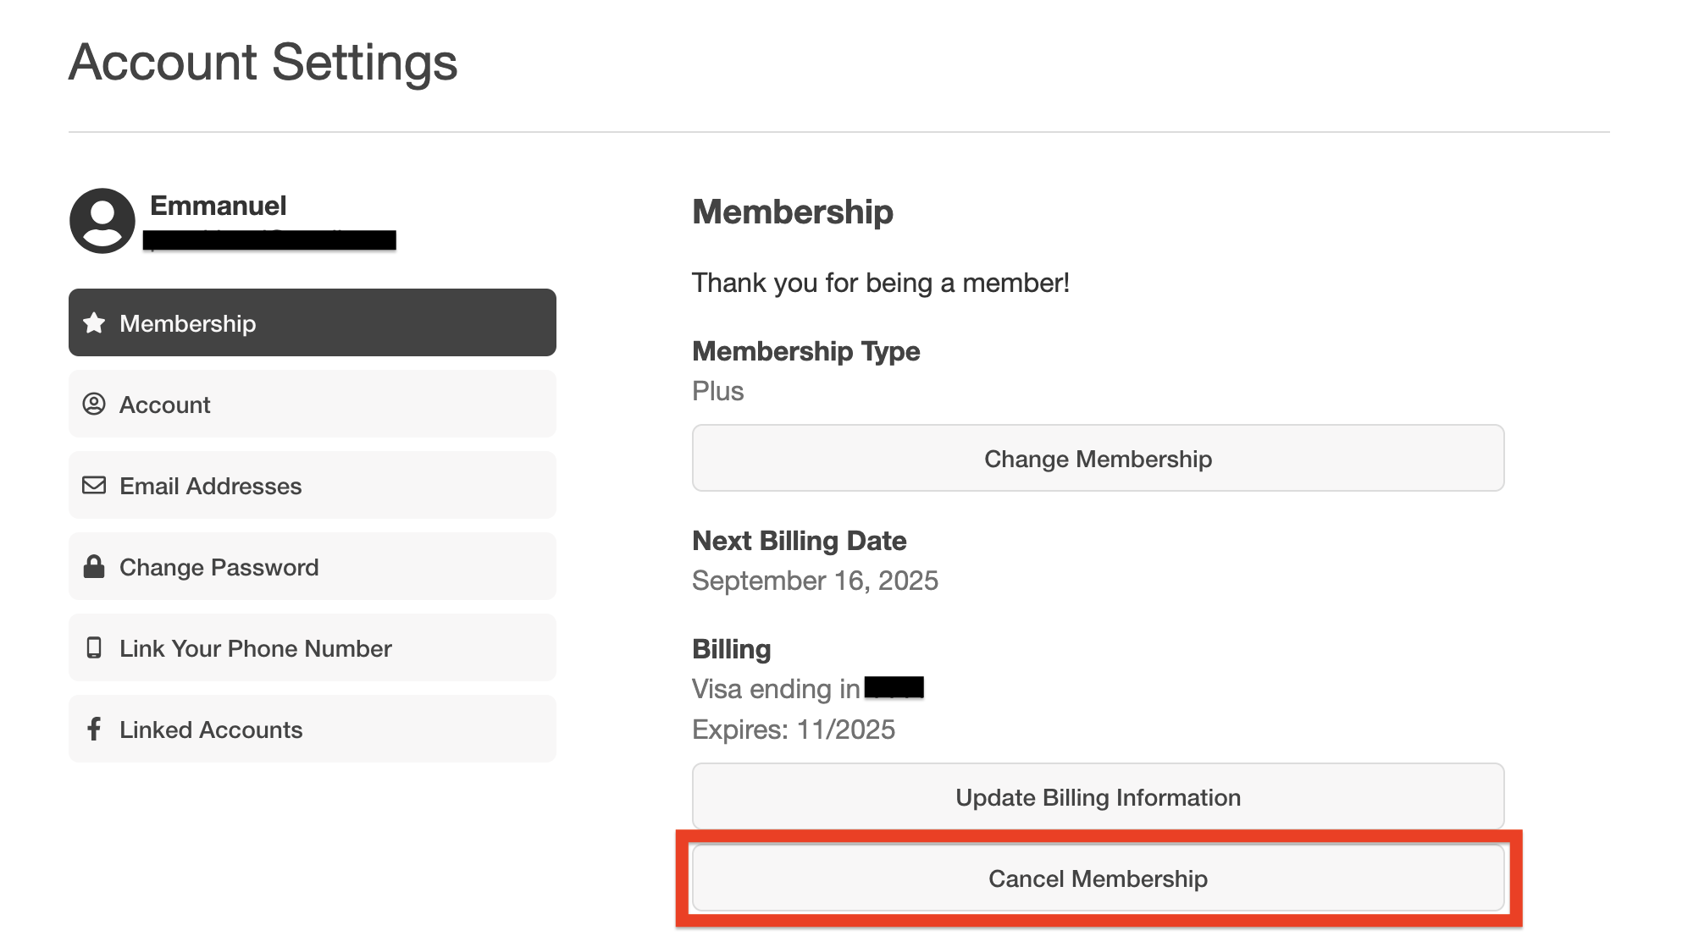Image resolution: width=1699 pixels, height=936 pixels.
Task: Click Update Billing Information button
Action: 1099,796
